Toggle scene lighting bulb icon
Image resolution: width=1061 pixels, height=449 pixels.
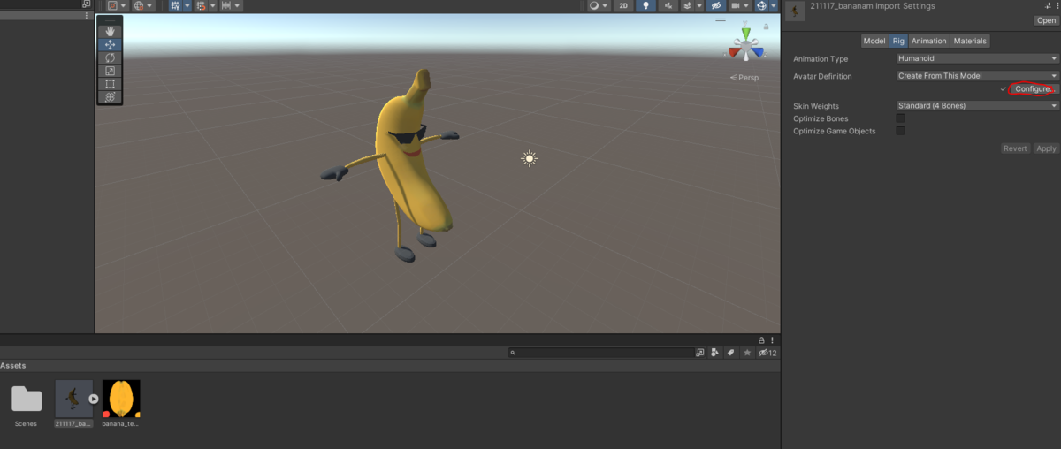(x=646, y=5)
